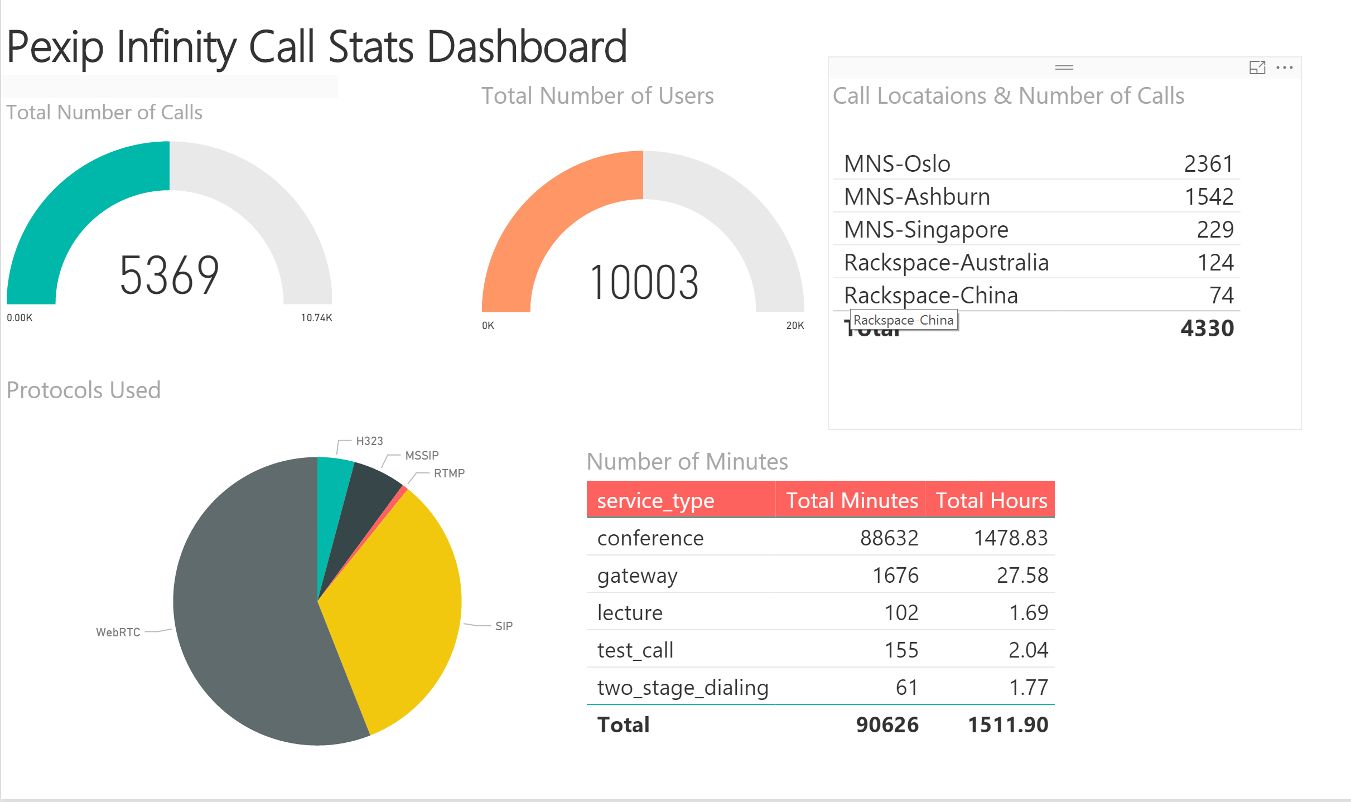Sort by the Total Hours column header
The width and height of the screenshot is (1351, 802).
991,500
